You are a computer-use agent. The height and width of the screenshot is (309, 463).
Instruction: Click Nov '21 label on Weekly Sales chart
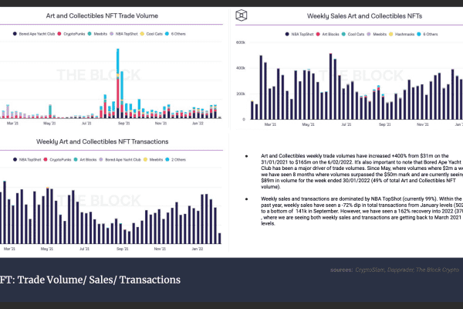click(x=423, y=124)
